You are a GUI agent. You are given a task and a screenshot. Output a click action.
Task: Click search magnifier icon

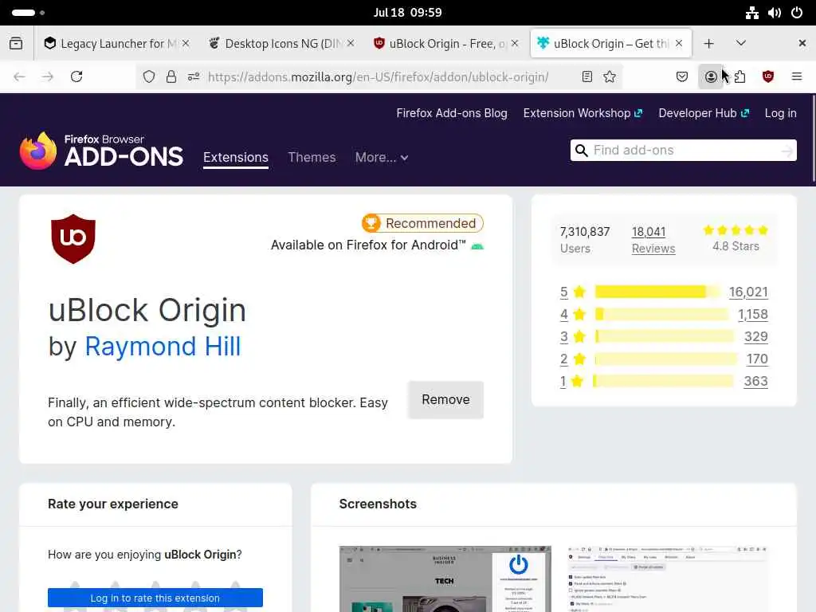581,151
